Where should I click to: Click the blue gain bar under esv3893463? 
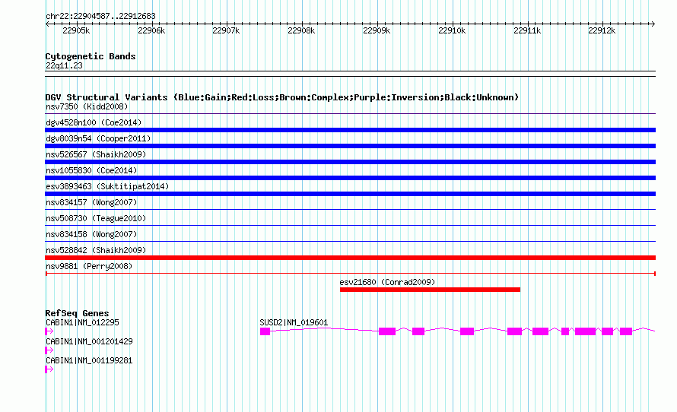tap(350, 194)
